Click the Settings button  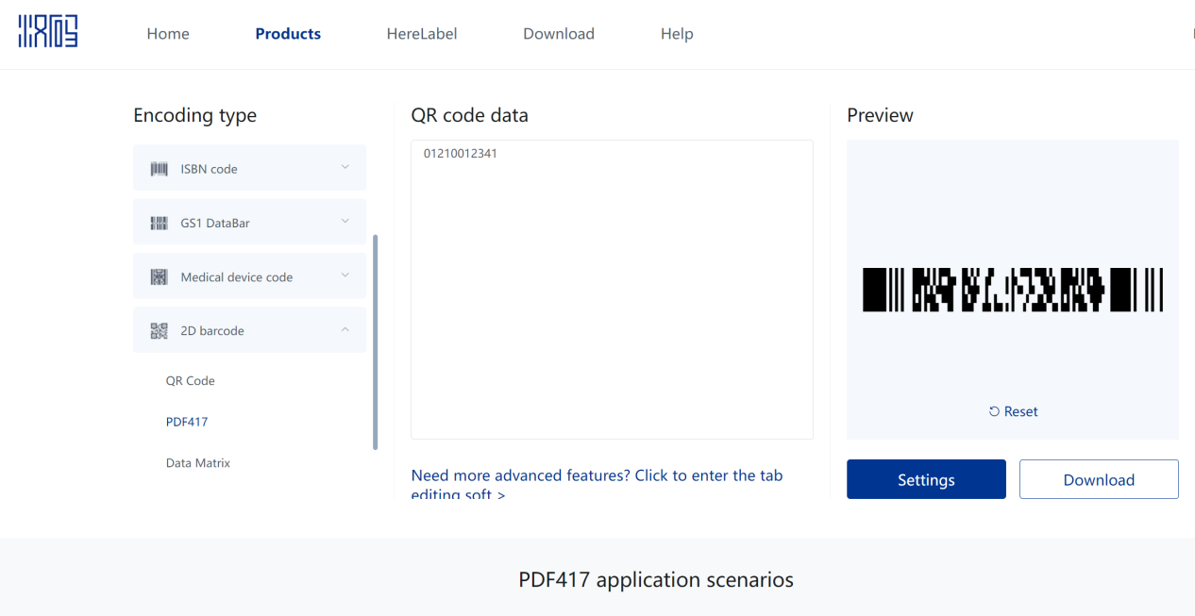[x=926, y=479]
